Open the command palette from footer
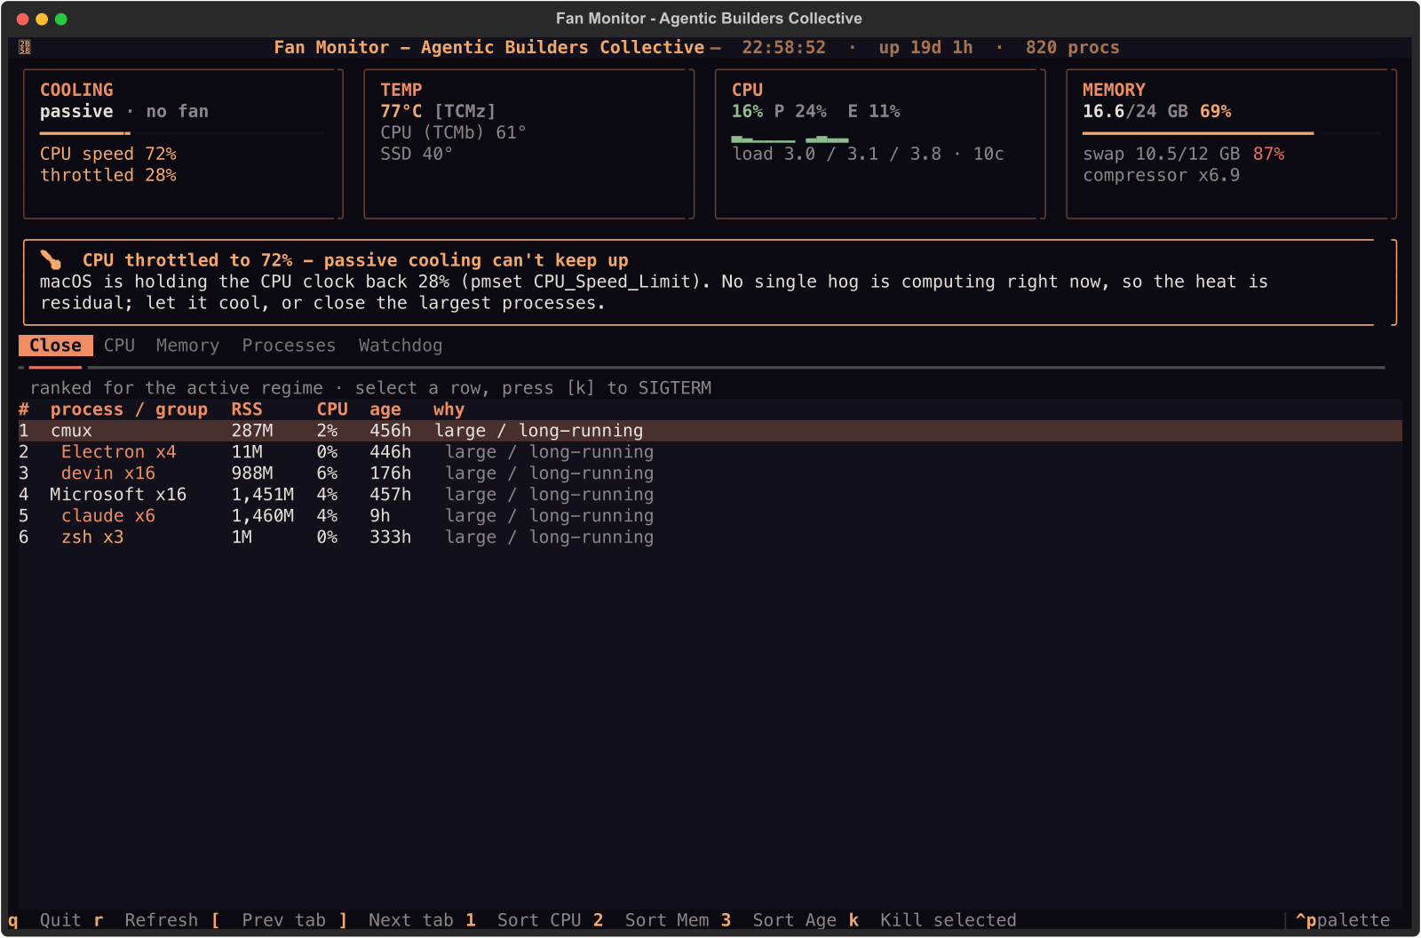Viewport: 1421px width, 938px height. click(x=1343, y=920)
